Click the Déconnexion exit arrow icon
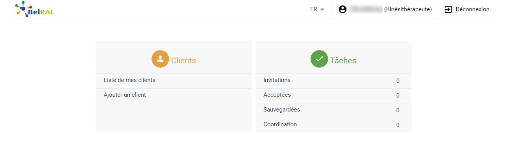 [448, 9]
